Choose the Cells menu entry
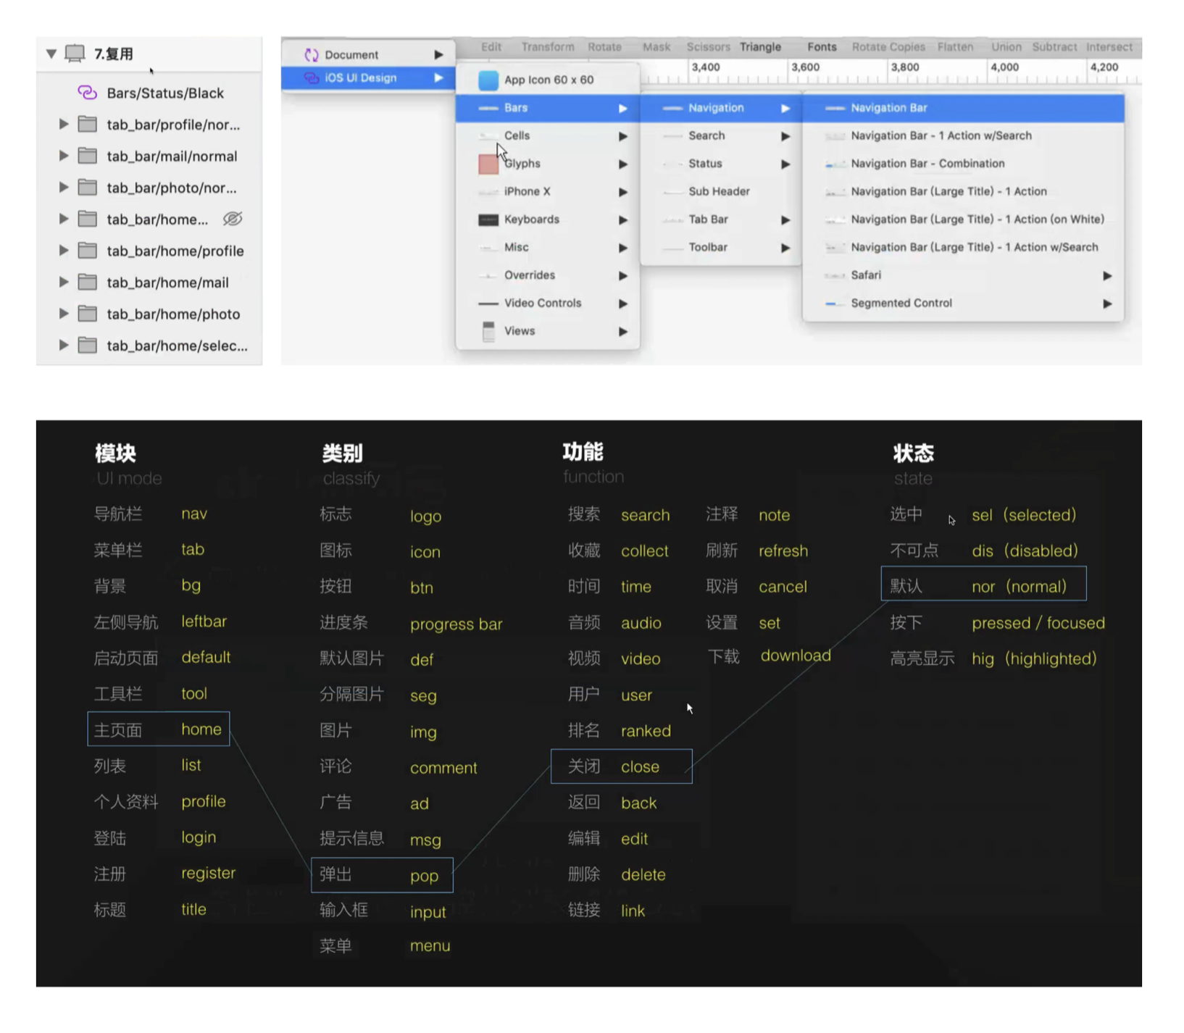The width and height of the screenshot is (1184, 1033). (517, 135)
